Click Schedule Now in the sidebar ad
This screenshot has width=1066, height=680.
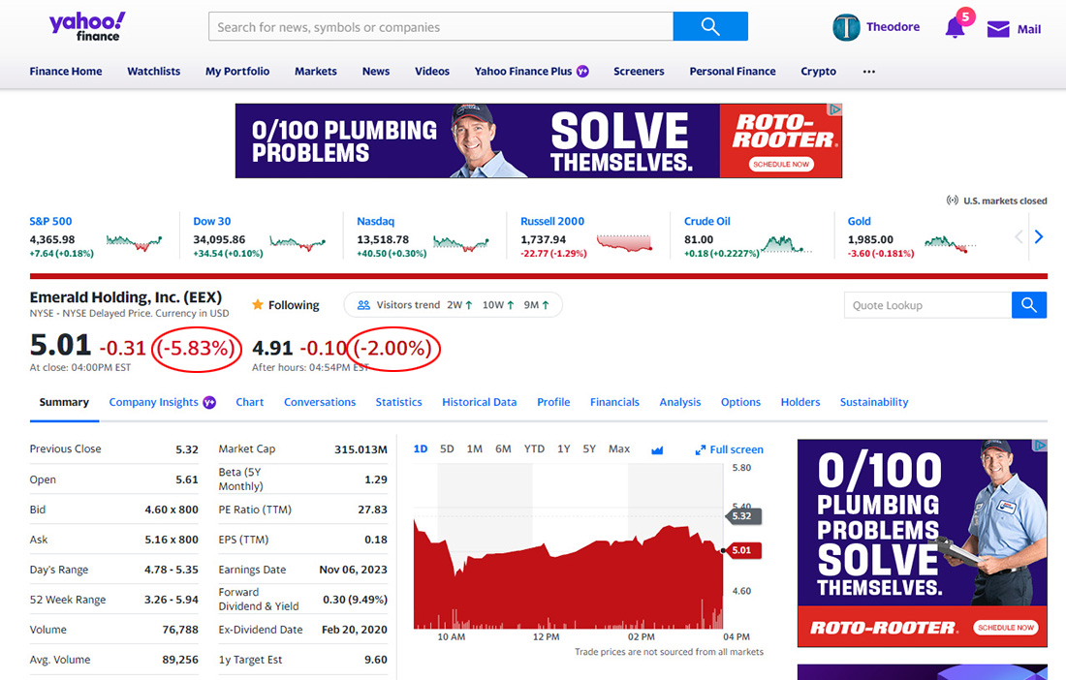point(1006,628)
